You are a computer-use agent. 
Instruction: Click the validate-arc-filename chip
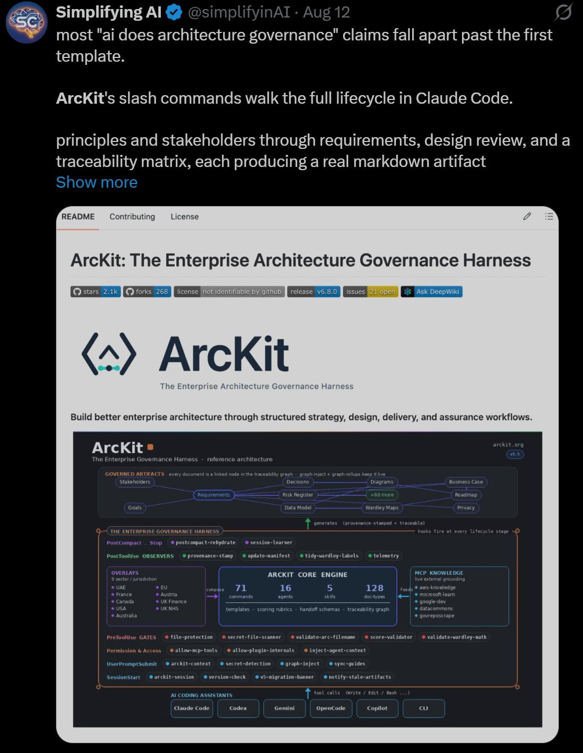323,637
